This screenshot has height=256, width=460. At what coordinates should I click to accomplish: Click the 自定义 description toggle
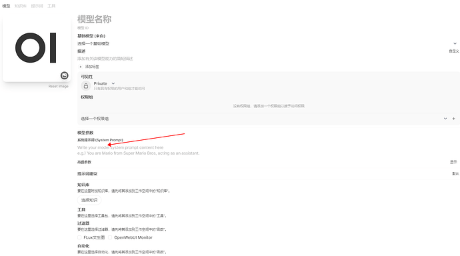click(454, 51)
